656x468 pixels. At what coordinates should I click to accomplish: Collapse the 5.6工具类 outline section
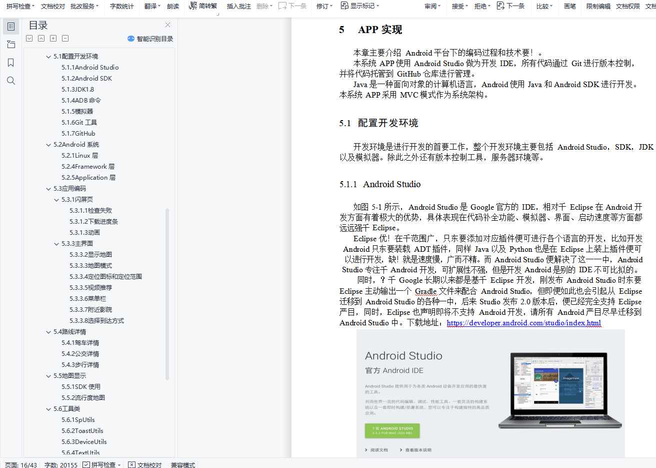(x=48, y=409)
